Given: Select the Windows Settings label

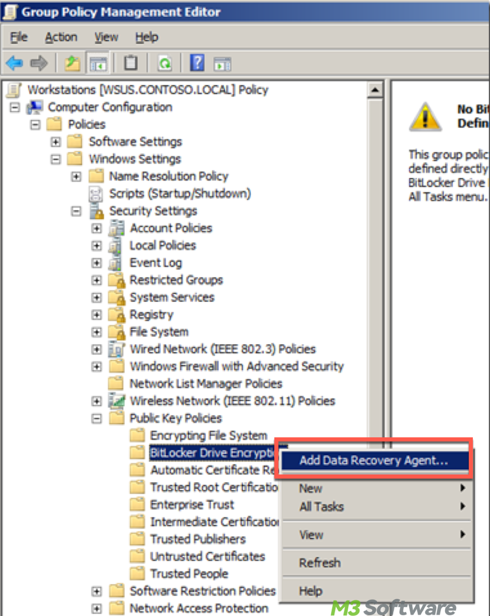Looking at the screenshot, I should [x=135, y=159].
